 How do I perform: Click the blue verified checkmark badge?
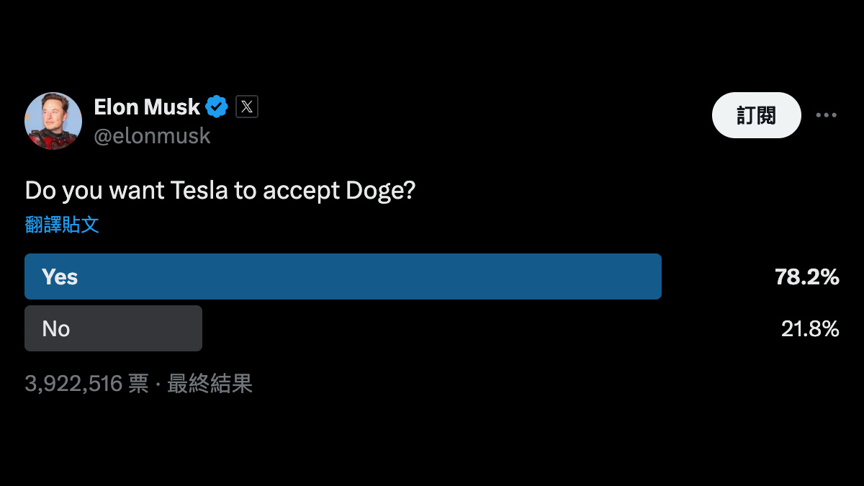pos(217,107)
